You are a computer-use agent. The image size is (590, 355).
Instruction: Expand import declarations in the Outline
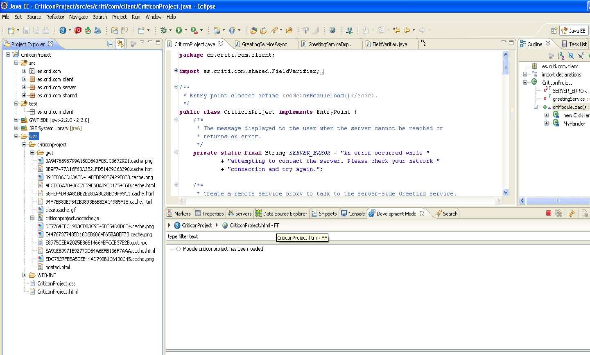click(x=525, y=74)
